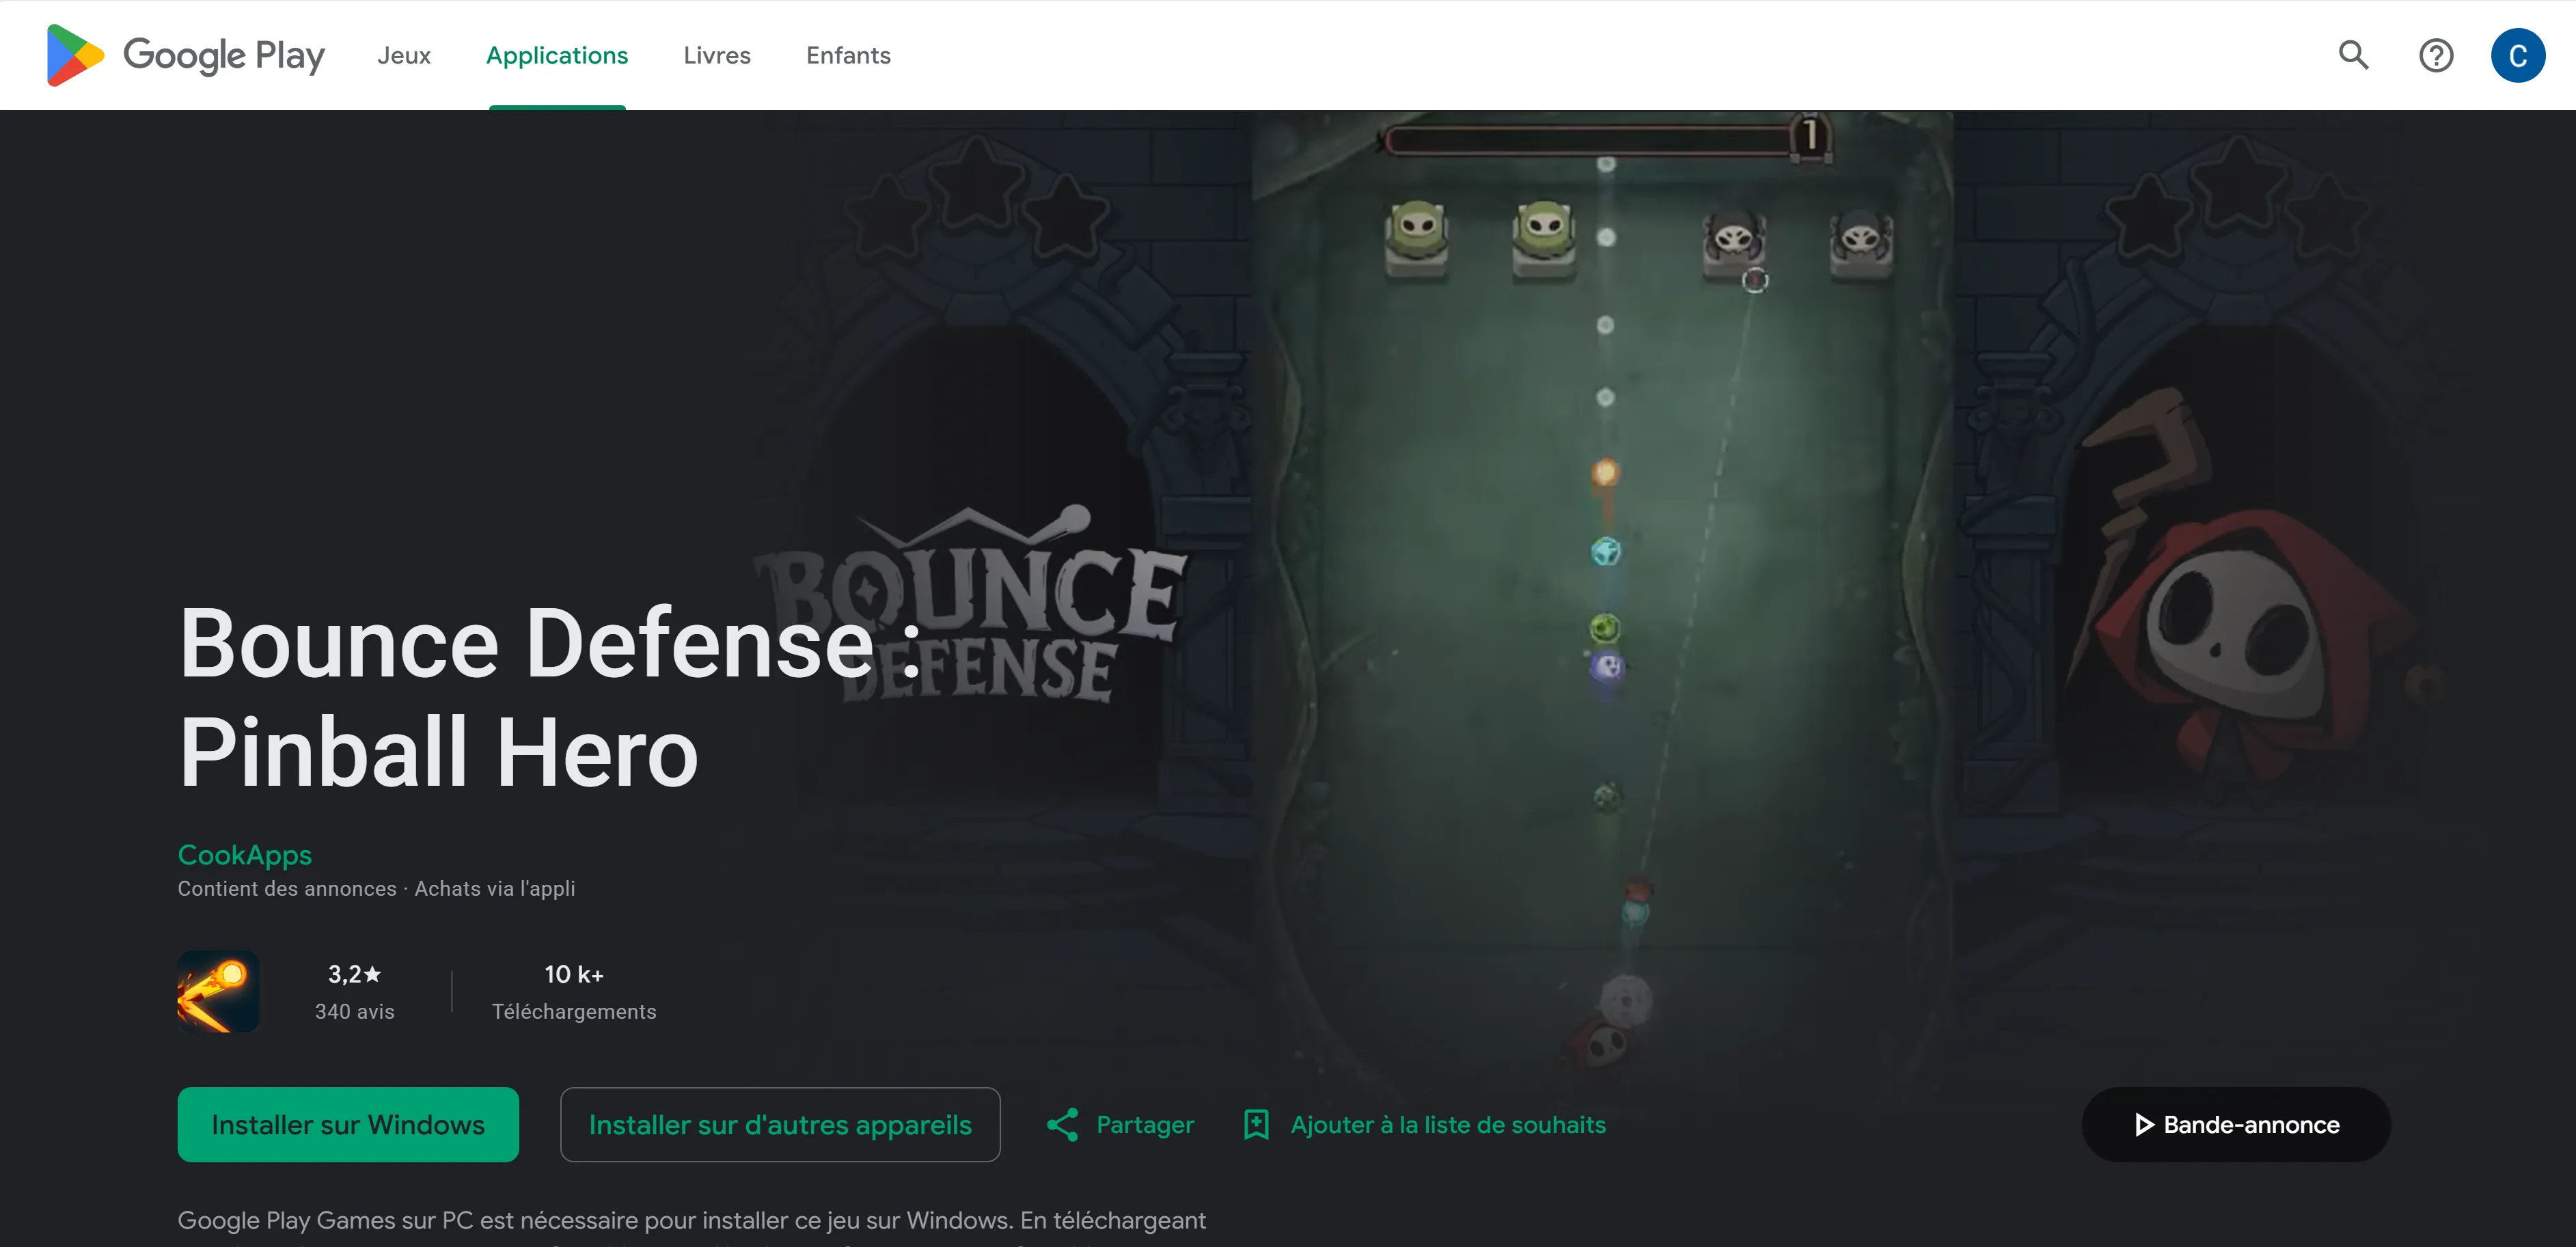Viewport: 2576px width, 1247px height.
Task: Select the Applications tab
Action: click(x=557, y=55)
